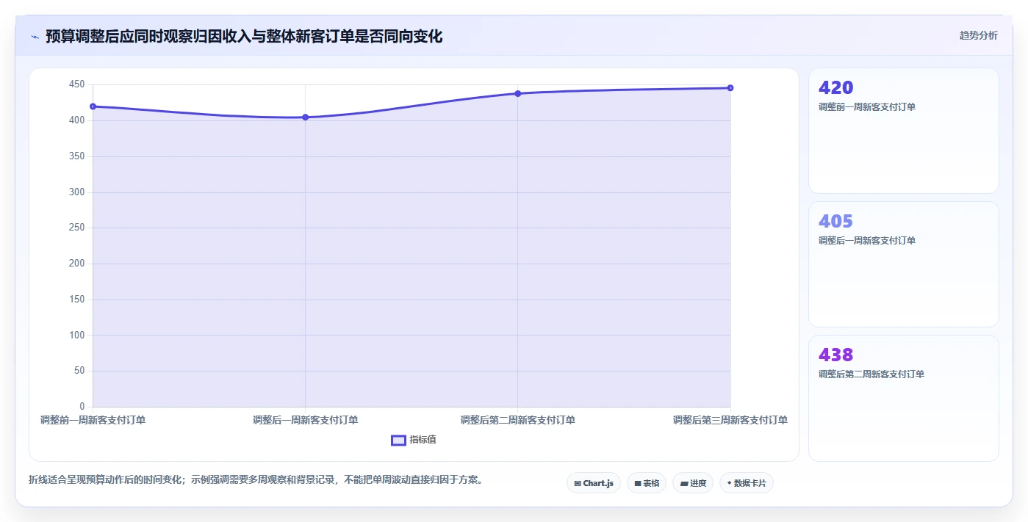Click the x-axis label 调整前一周新客支付订单
Viewport: 1028px width, 522px height.
click(x=93, y=420)
